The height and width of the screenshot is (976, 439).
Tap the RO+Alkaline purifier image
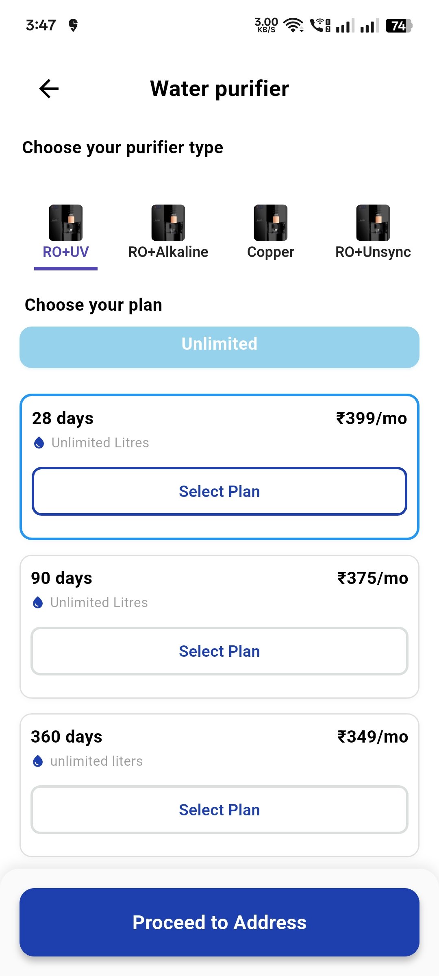click(x=168, y=223)
